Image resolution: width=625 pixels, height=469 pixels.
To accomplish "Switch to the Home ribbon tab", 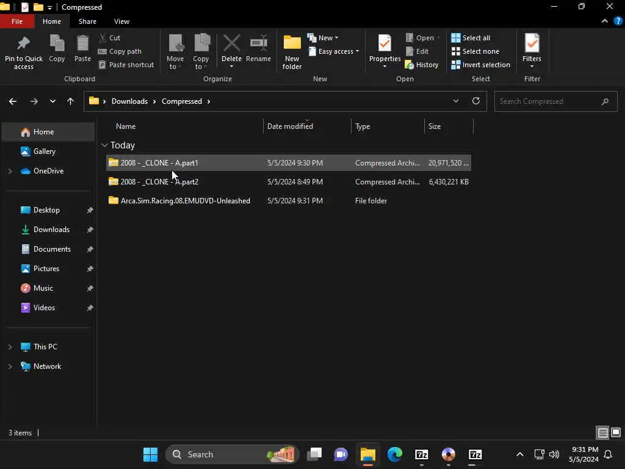I will point(52,21).
